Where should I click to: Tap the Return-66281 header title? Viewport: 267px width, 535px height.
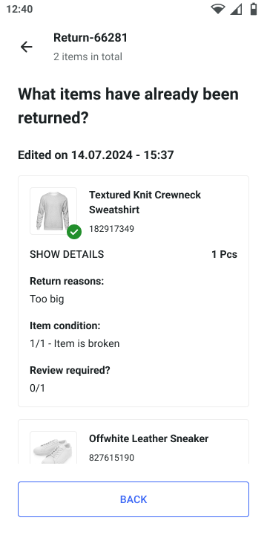coord(90,38)
